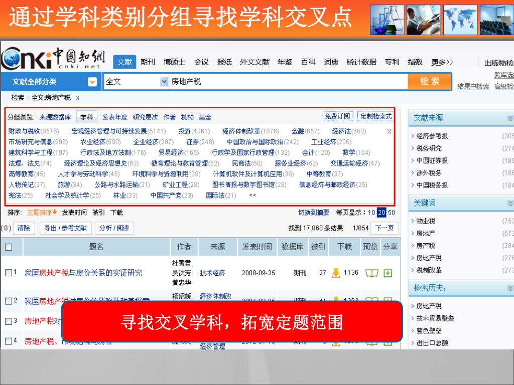Open download icon for article 1

(x=336, y=273)
